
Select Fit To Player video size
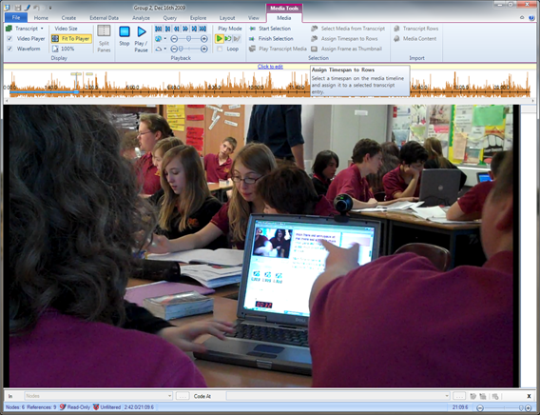(71, 39)
